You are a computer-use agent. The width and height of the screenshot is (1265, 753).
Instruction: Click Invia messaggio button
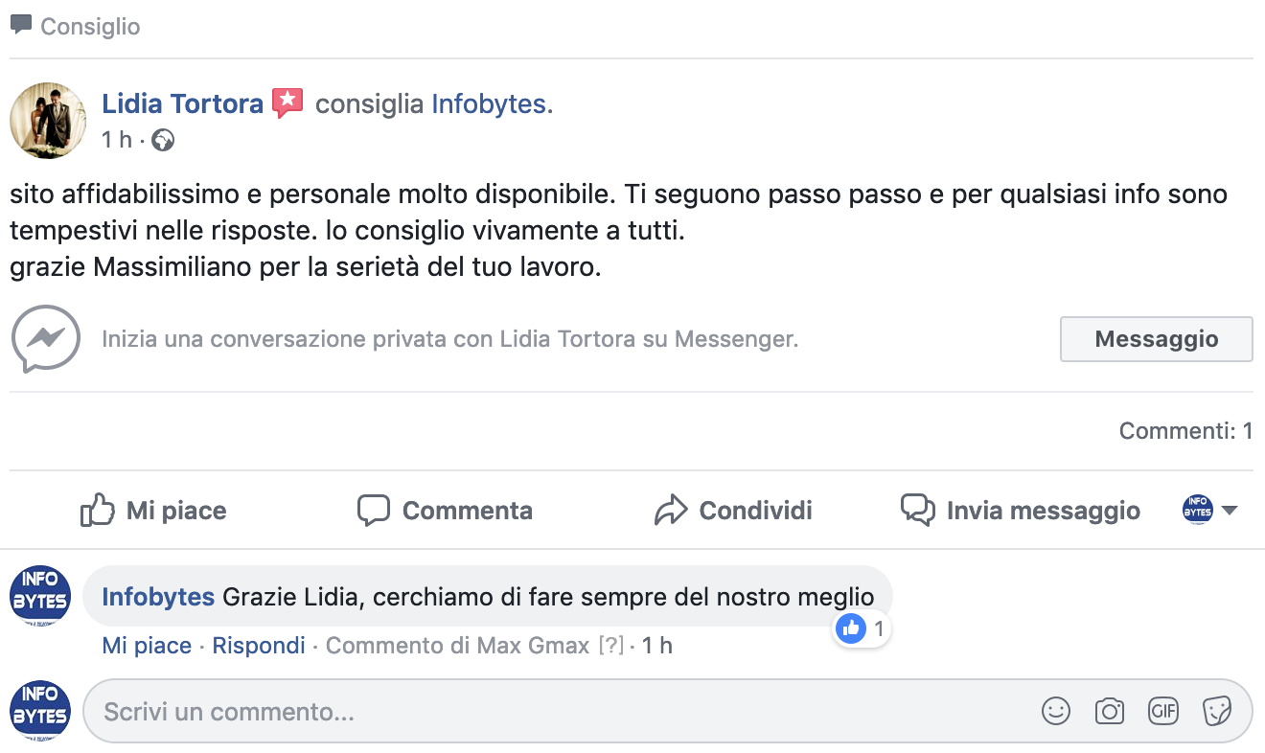1022,510
